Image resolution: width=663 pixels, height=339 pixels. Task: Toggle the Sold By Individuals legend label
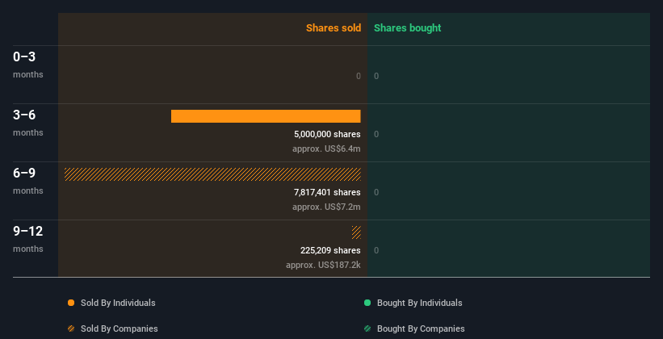(118, 303)
